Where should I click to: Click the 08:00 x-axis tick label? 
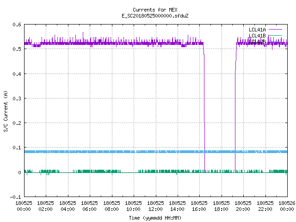[111, 206]
